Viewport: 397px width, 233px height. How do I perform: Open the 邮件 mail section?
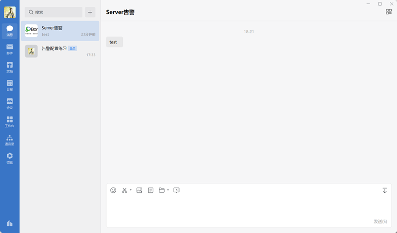10,49
